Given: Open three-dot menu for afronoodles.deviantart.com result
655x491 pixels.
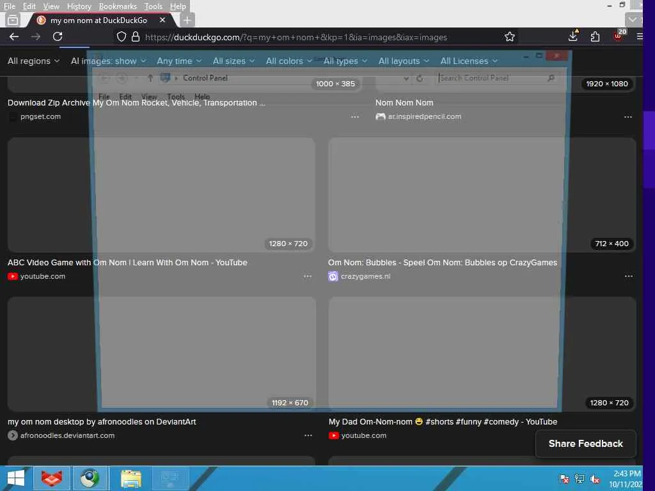Looking at the screenshot, I should [308, 435].
